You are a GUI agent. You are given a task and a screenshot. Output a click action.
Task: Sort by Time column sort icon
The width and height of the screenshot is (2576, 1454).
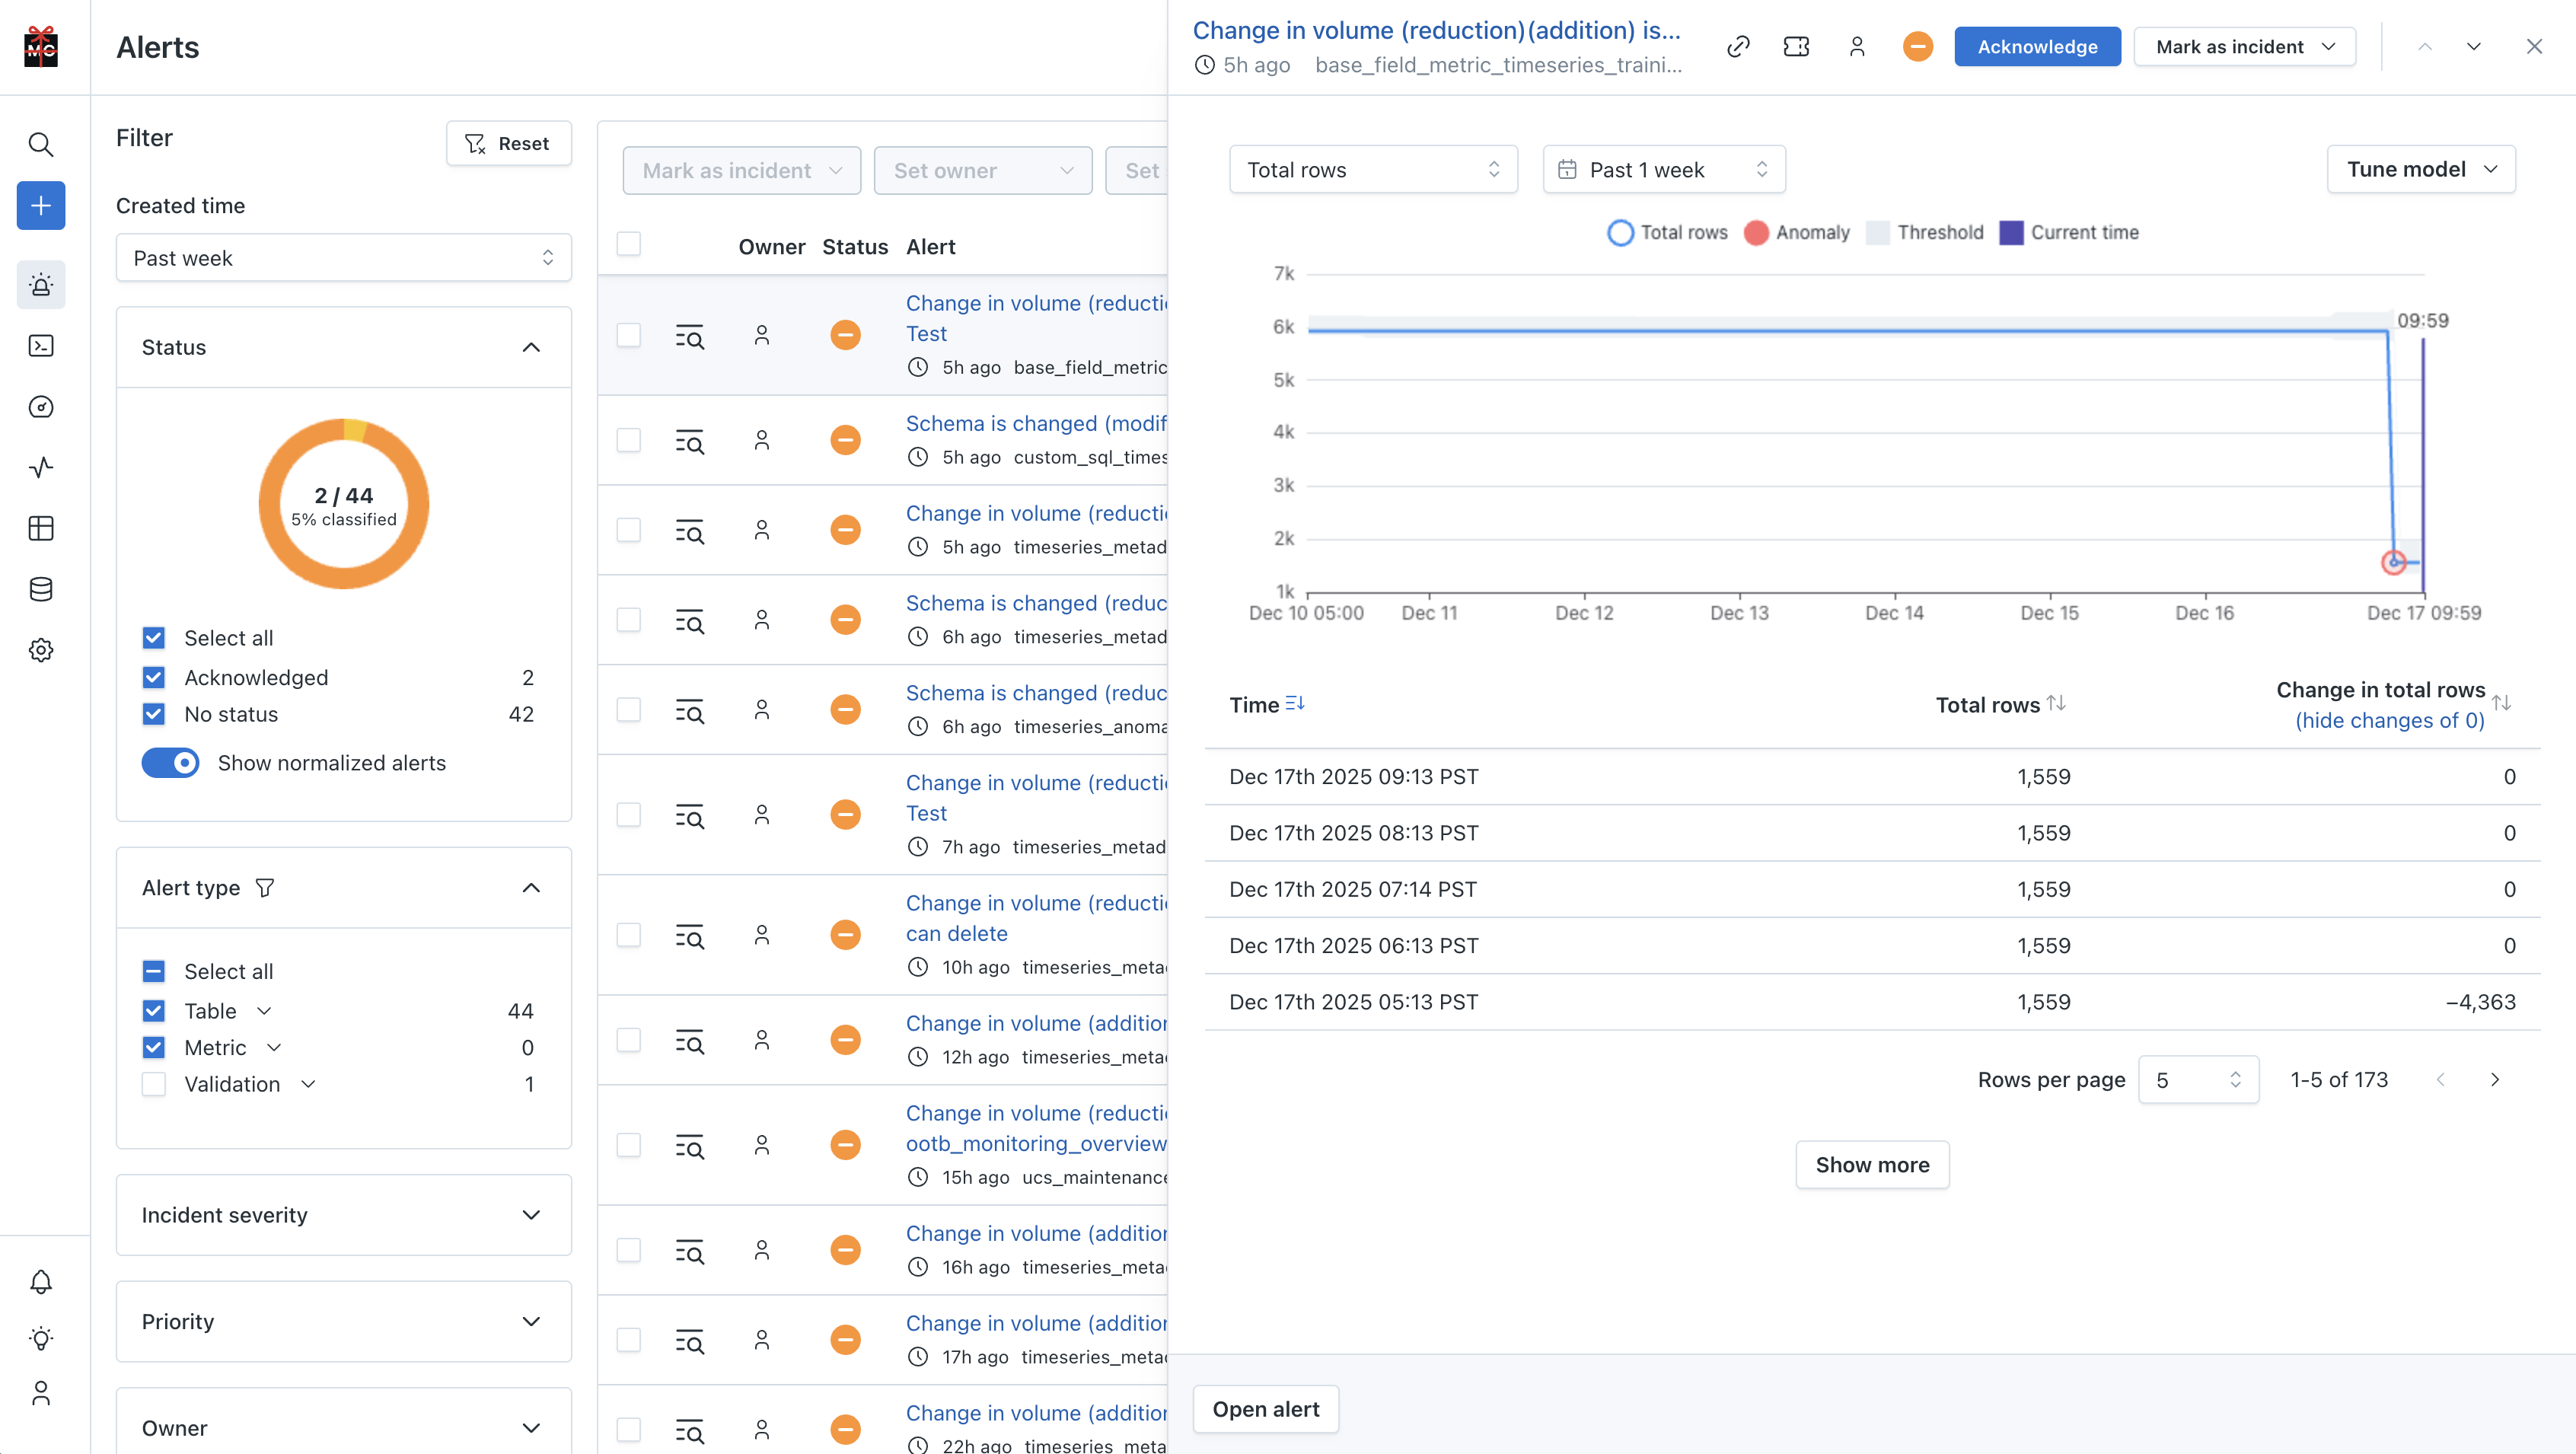tap(1295, 704)
